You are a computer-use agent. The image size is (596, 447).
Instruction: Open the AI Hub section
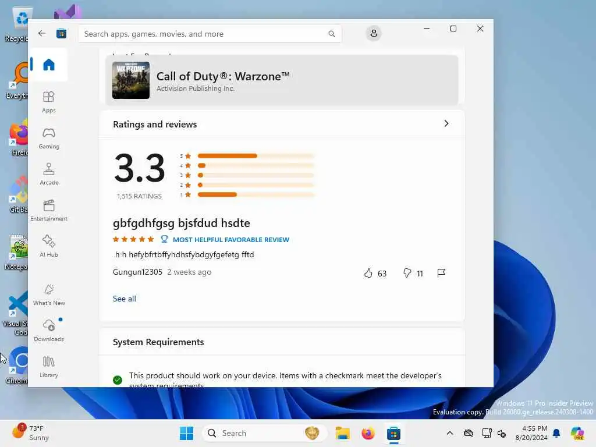pos(49,246)
